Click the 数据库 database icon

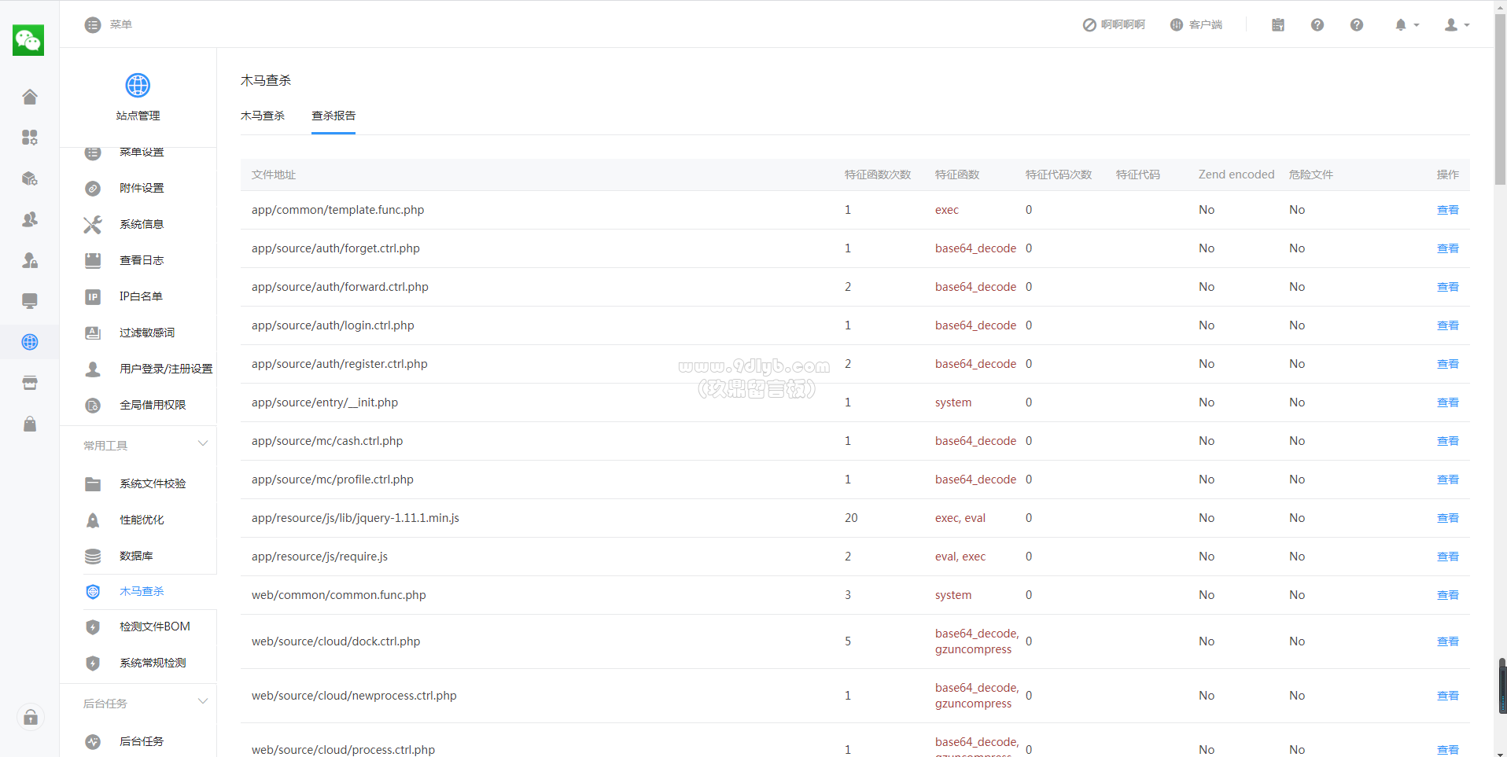(93, 557)
